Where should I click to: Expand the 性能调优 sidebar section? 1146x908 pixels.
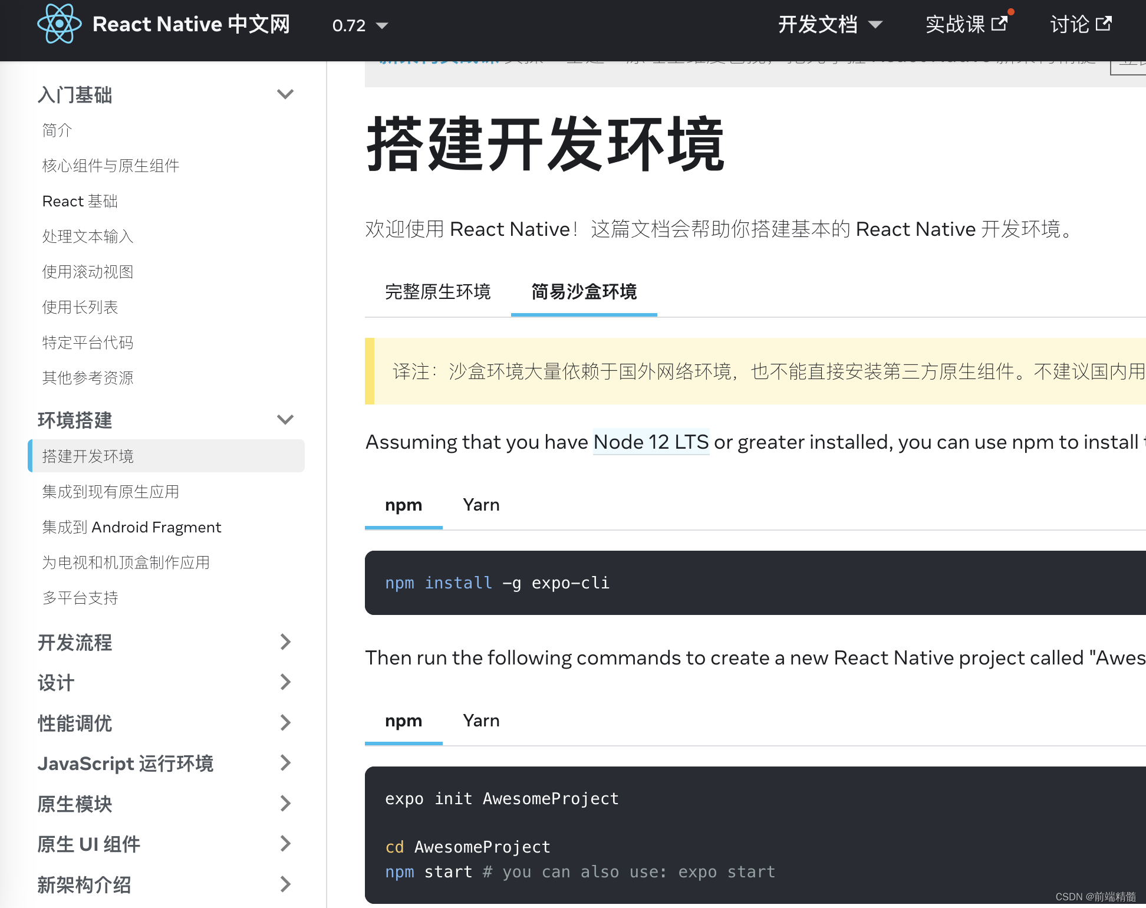(x=285, y=723)
